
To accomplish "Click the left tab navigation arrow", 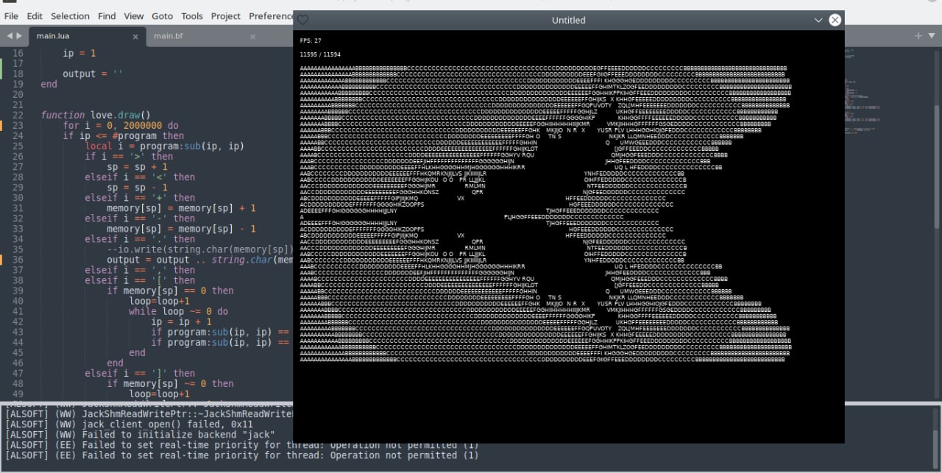I will (x=10, y=35).
